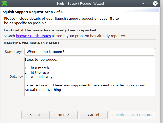
Task: Cancel the support request wizard
Action: click(x=94, y=115)
